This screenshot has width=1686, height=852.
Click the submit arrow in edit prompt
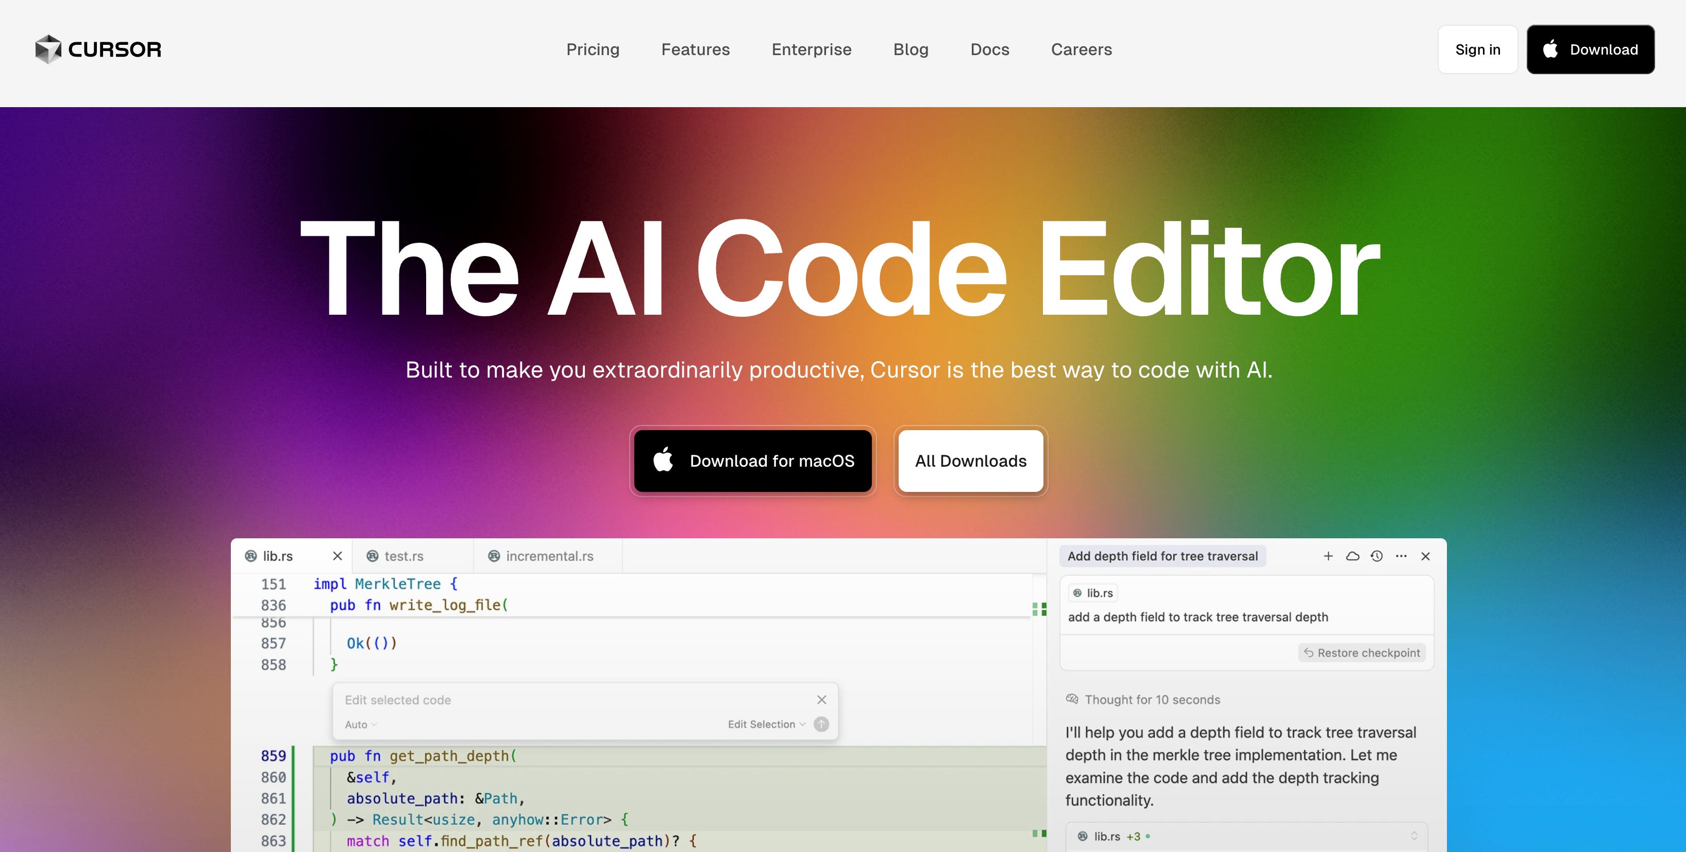pyautogui.click(x=821, y=724)
